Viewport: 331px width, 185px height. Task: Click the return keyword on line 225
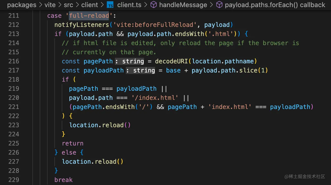[x=73, y=143]
